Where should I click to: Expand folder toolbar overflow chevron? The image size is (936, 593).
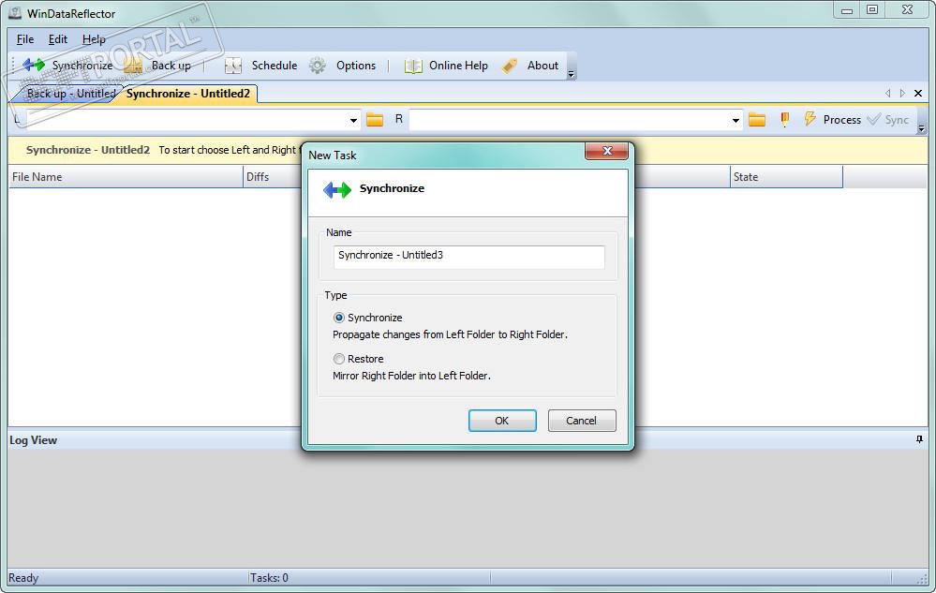[921, 128]
